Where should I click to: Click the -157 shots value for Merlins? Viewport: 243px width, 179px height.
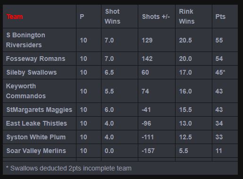[148, 151]
